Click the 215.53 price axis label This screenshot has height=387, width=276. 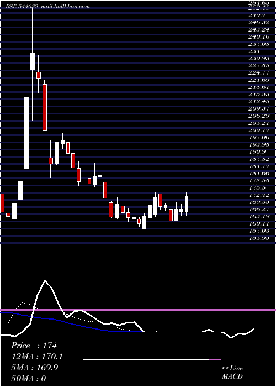click(x=259, y=95)
